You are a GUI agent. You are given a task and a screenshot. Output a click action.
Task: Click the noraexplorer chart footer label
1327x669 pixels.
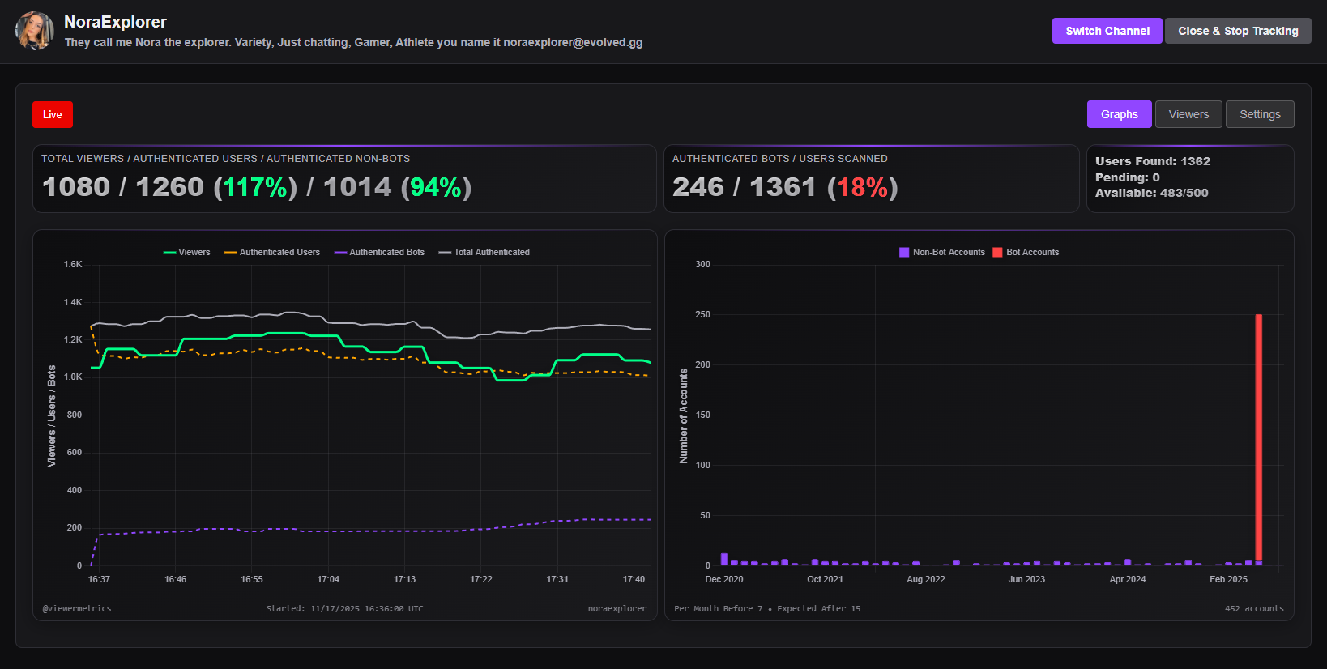click(617, 608)
